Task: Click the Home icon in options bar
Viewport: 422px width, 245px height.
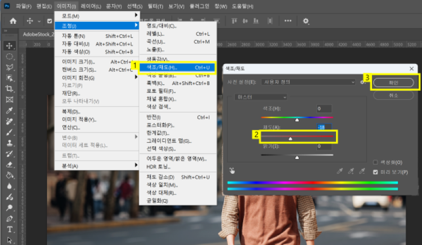Action: pyautogui.click(x=13, y=21)
